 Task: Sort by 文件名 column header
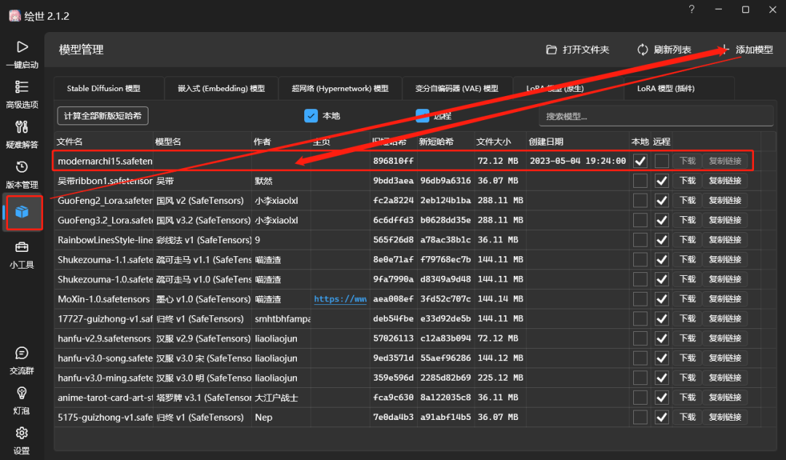pos(70,142)
